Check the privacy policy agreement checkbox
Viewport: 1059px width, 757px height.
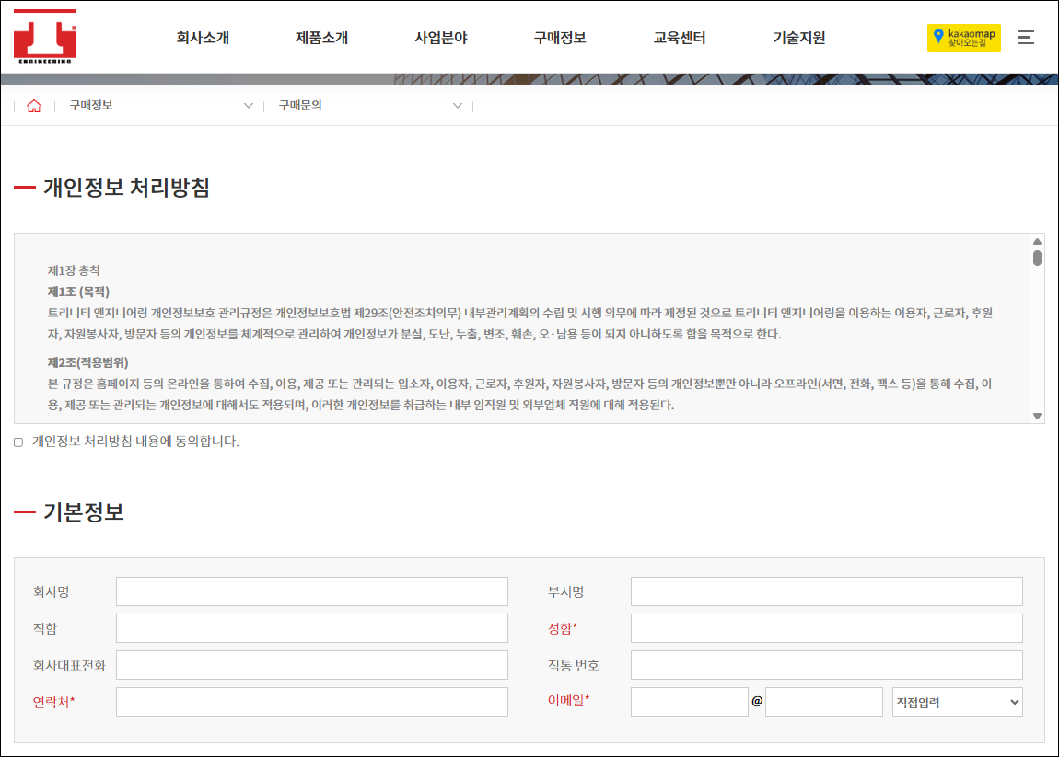(18, 442)
